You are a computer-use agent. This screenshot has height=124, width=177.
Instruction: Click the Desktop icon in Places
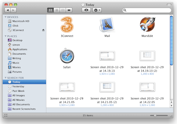coord(10,40)
